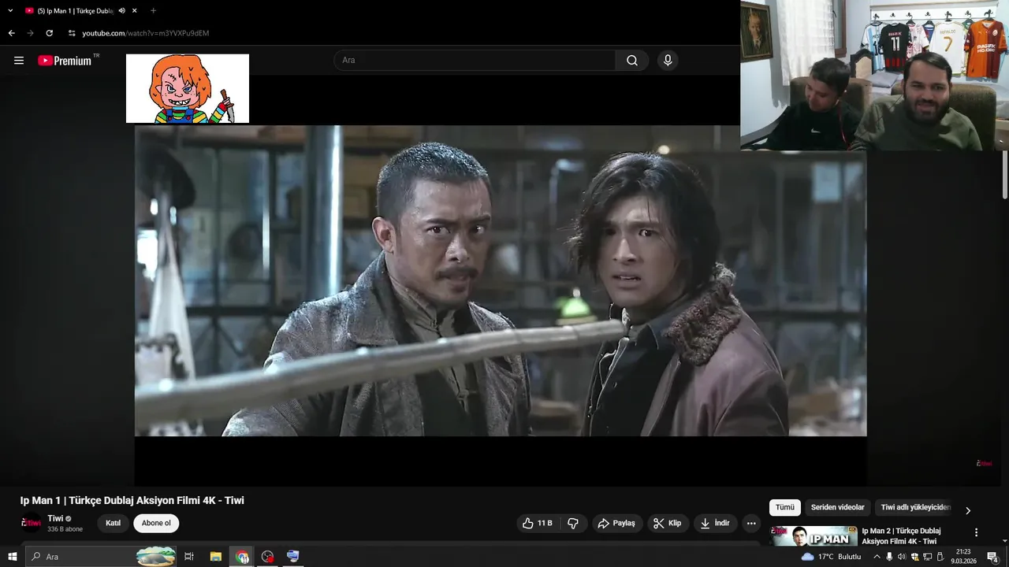Open File Explorer from the taskbar
This screenshot has width=1009, height=567.
click(216, 557)
